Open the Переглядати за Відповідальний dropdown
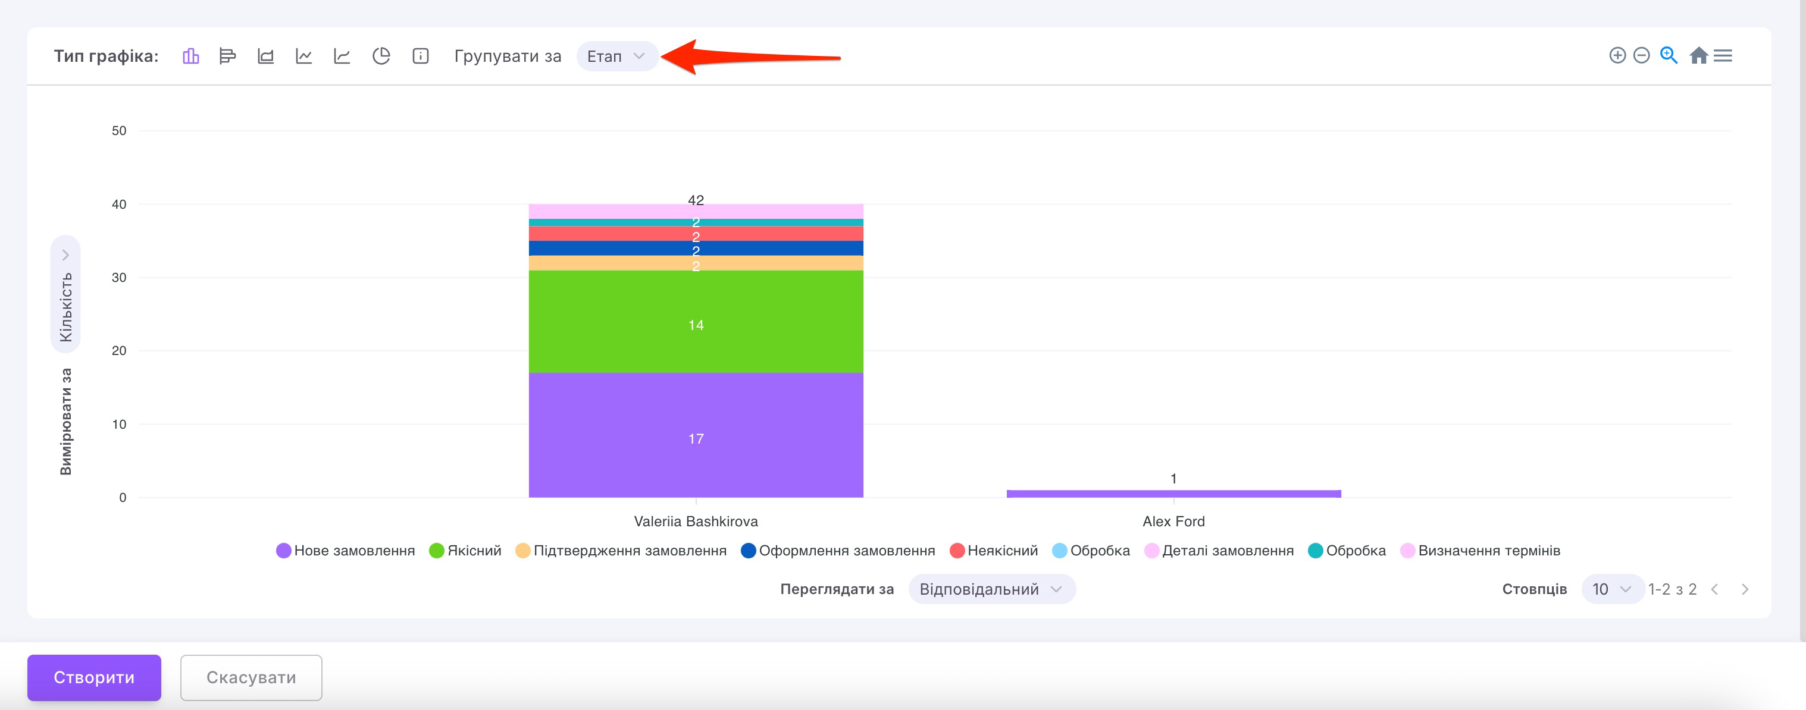1806x710 pixels. point(991,589)
